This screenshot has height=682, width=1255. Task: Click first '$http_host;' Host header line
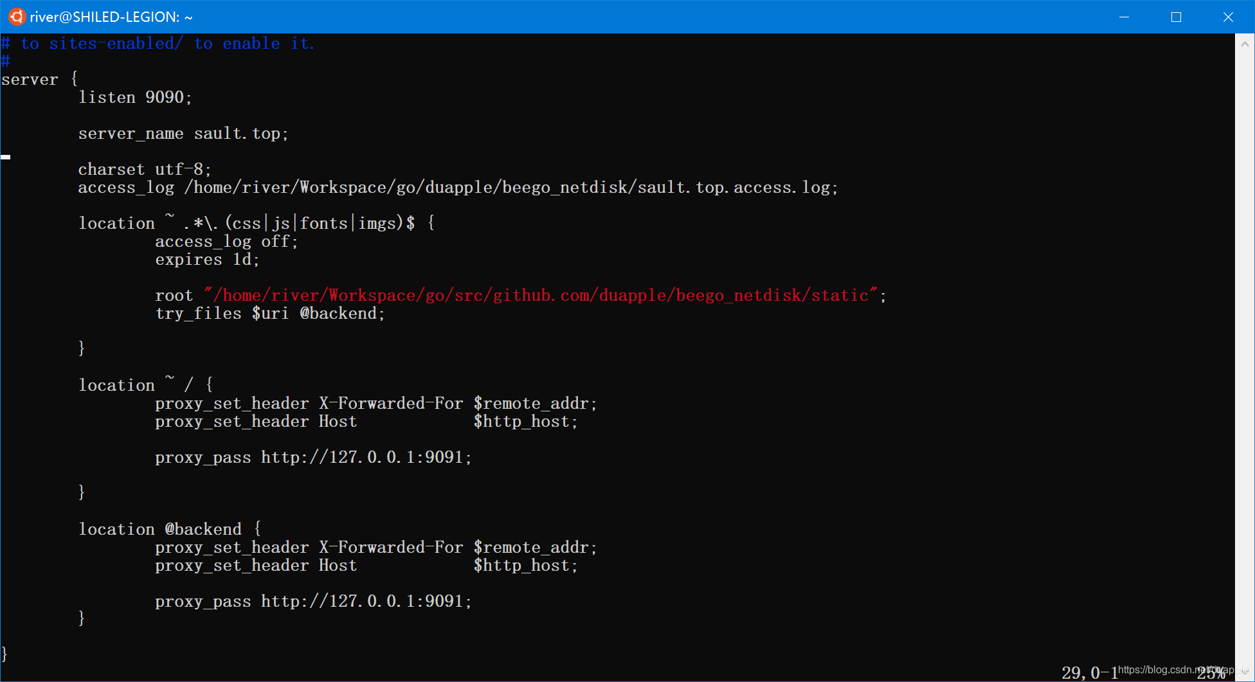(366, 421)
